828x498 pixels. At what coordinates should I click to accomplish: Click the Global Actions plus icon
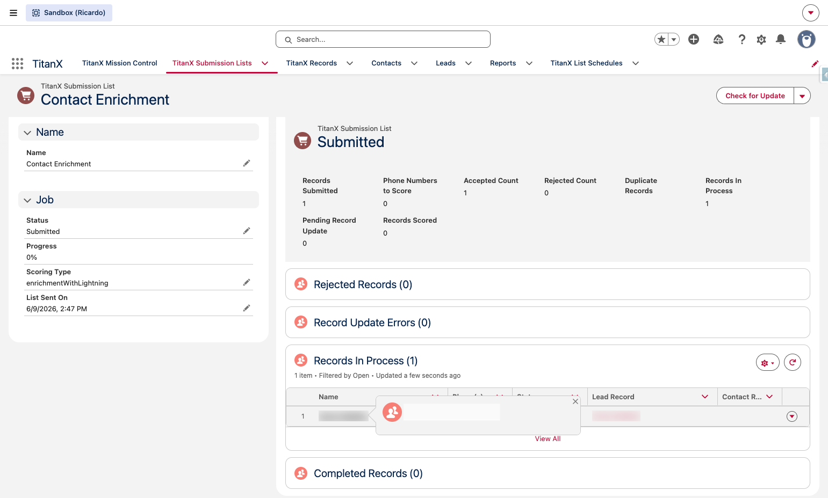tap(694, 39)
